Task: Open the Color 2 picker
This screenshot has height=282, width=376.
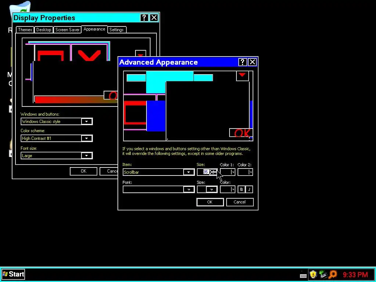Action: point(245,172)
